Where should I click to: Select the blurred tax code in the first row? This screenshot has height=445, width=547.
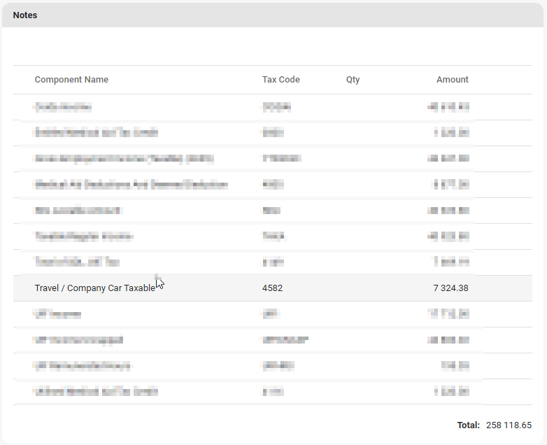point(276,107)
